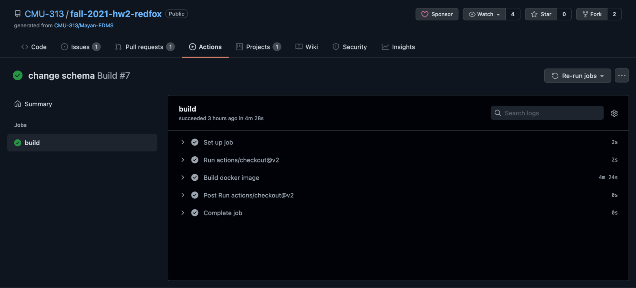Open the log settings gear icon
Image resolution: width=636 pixels, height=288 pixels.
[614, 113]
